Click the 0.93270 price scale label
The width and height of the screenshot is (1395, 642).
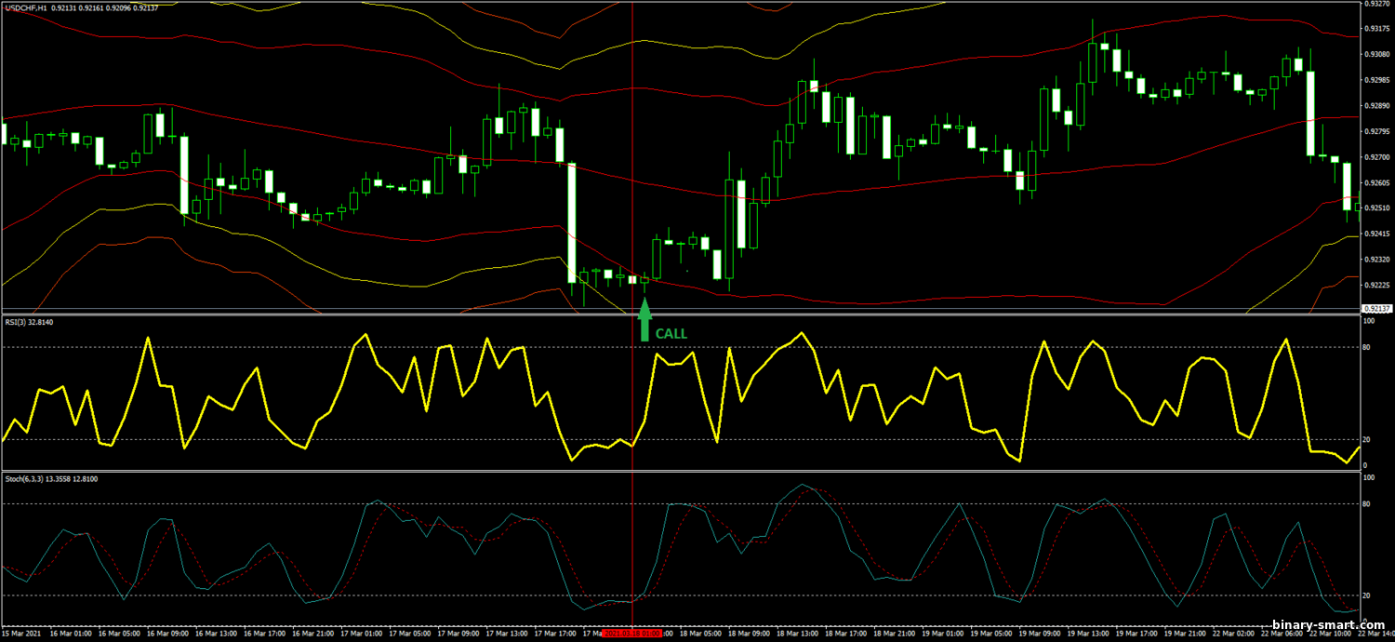pyautogui.click(x=1376, y=5)
